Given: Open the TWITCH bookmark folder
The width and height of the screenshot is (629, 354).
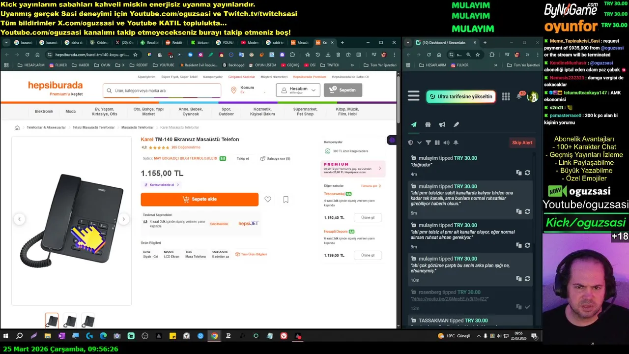Looking at the screenshot, I should (329, 65).
